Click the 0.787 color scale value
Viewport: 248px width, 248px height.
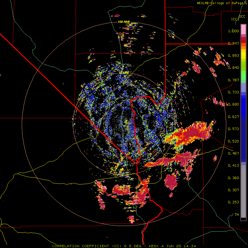[233, 80]
